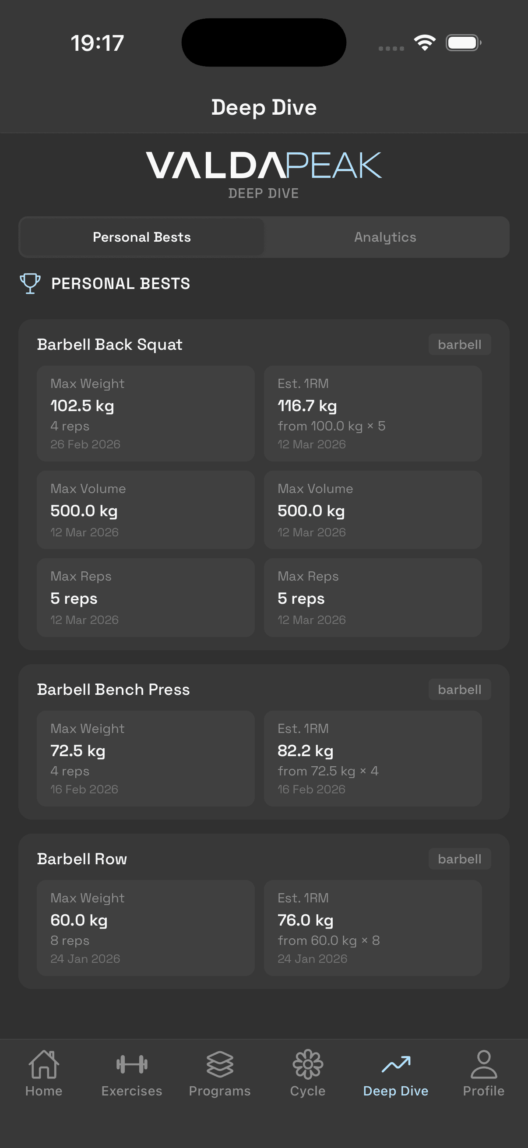
Task: Open the 500.0 kg Max Volume tile
Action: [145, 509]
